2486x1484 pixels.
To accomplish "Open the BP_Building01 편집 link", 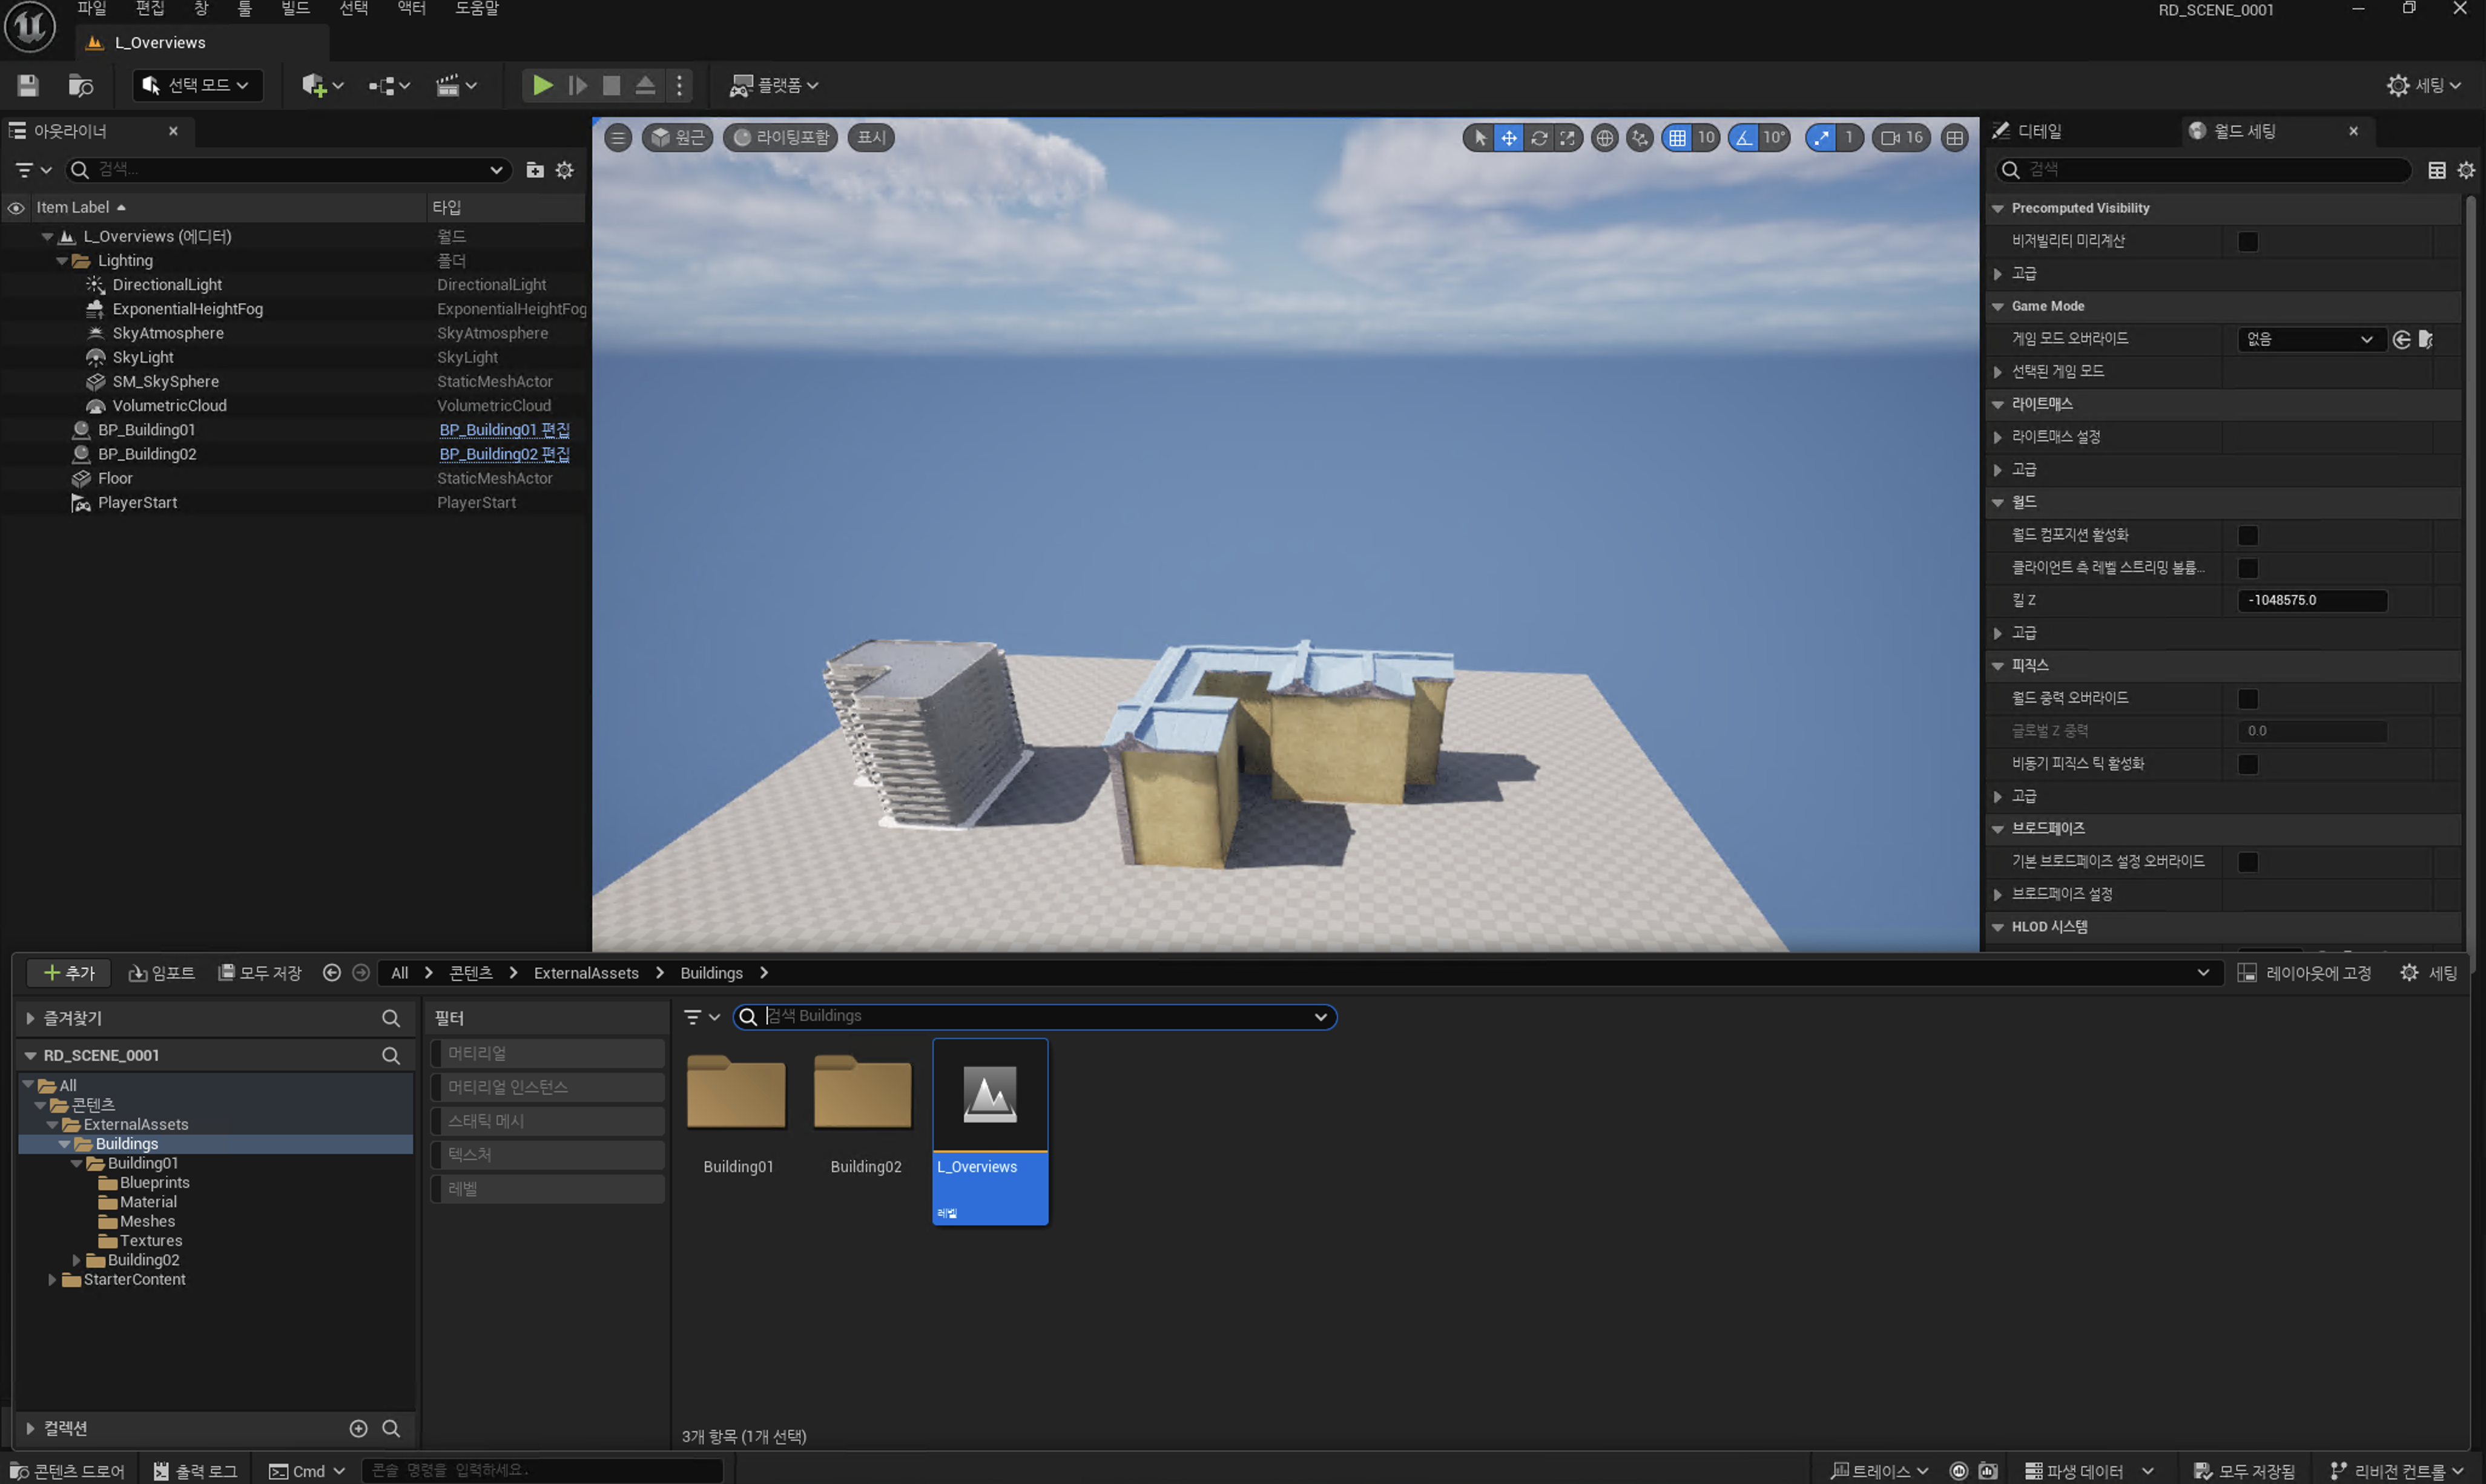I will click(x=504, y=430).
